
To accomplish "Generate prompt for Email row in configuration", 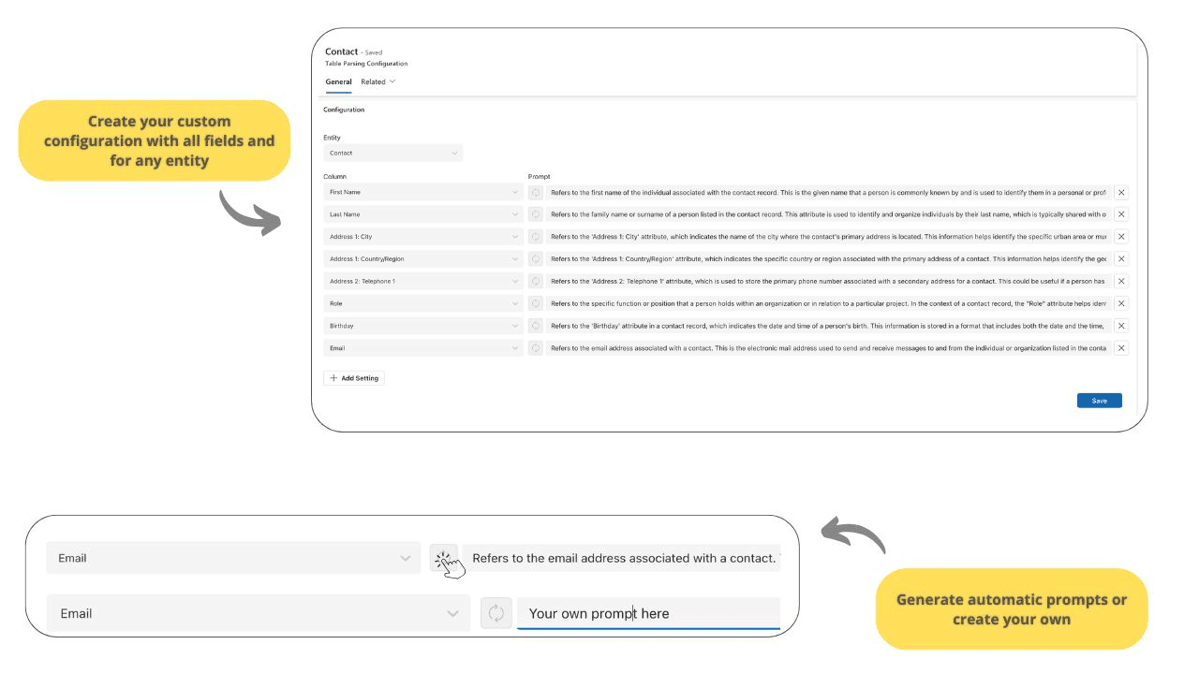I will (536, 348).
